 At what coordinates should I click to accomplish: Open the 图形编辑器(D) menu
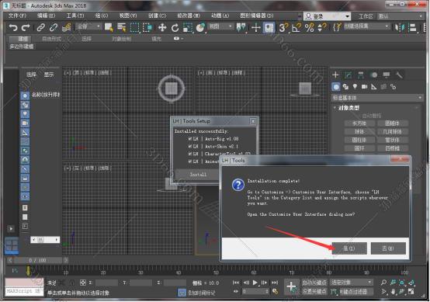pyautogui.click(x=257, y=16)
